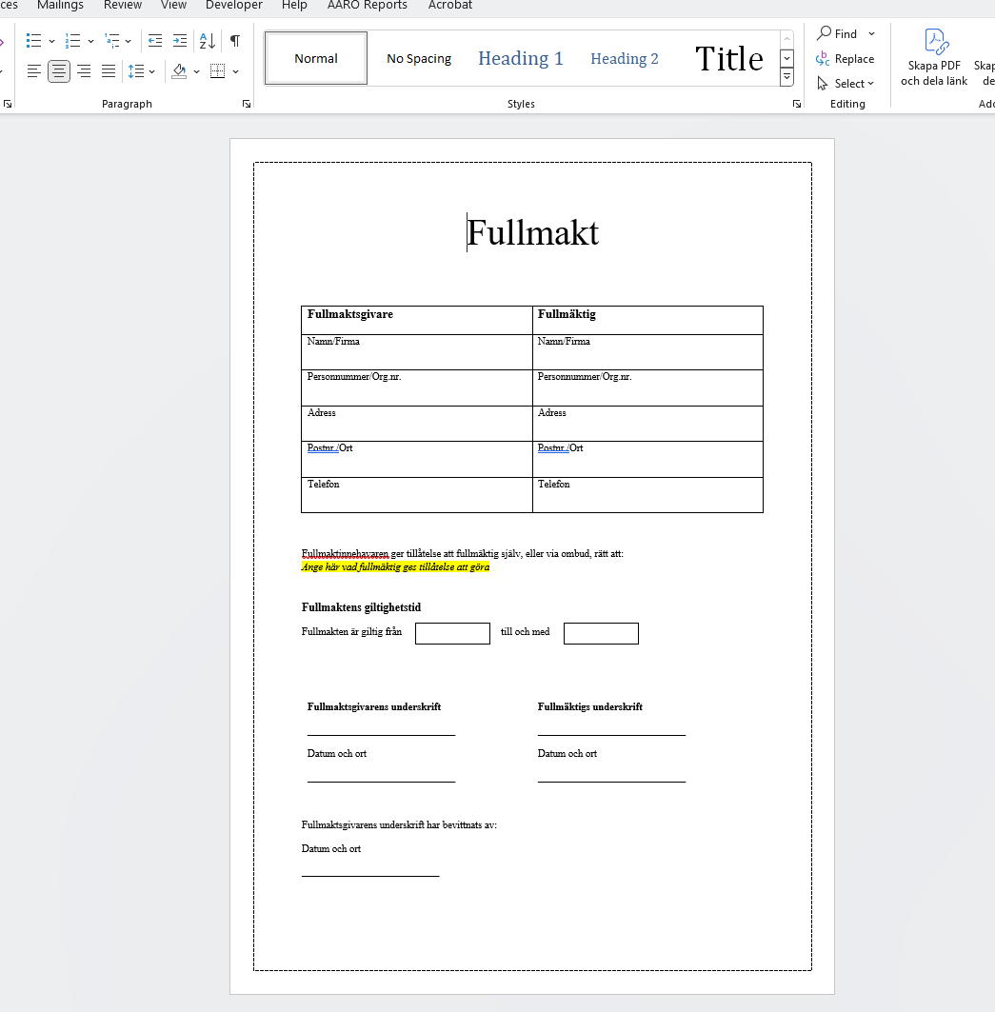Increase the paragraph indent
This screenshot has width=995, height=1012.
click(180, 41)
